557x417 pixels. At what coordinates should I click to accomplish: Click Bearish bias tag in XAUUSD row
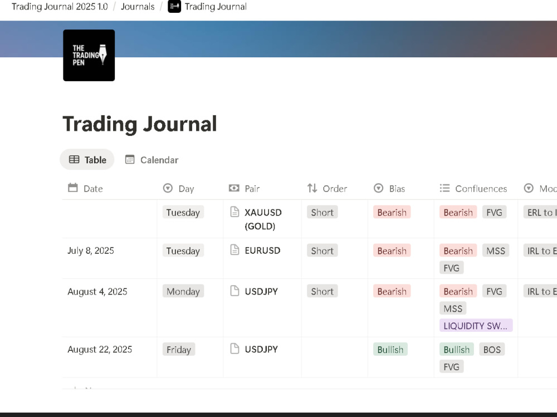(x=392, y=213)
